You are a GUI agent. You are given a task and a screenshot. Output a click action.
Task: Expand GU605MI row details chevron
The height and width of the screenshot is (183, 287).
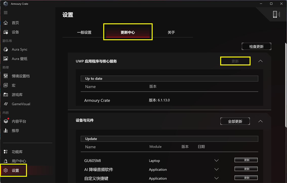[217, 161]
